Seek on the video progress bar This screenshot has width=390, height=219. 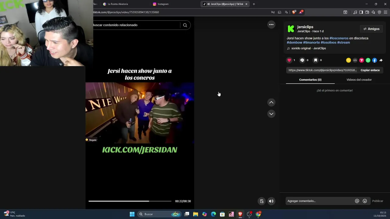tap(130, 201)
